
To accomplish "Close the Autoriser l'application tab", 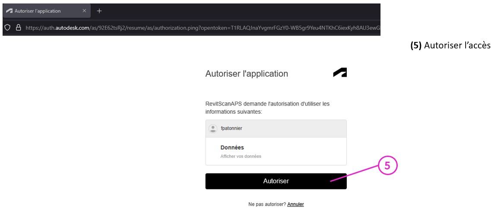I will [84, 11].
